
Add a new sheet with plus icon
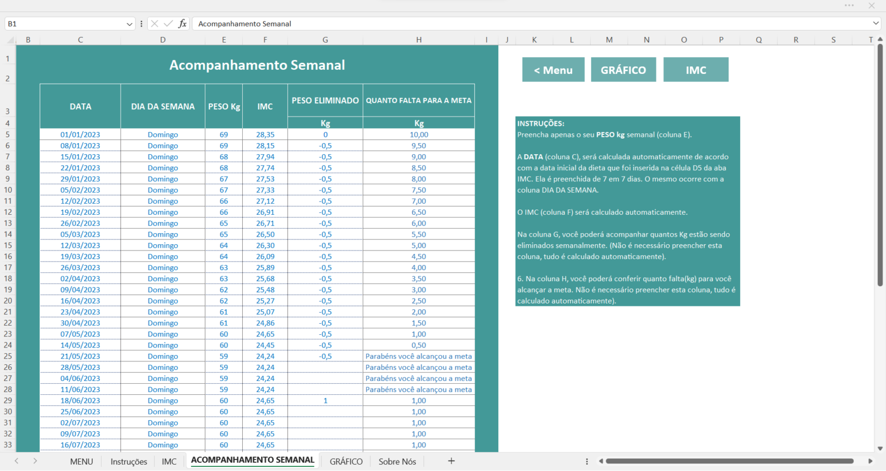[451, 461]
